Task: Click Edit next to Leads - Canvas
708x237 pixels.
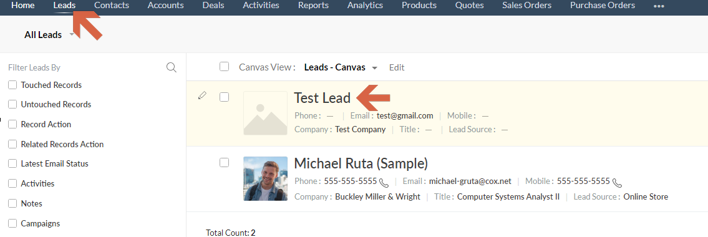Action: click(x=397, y=67)
